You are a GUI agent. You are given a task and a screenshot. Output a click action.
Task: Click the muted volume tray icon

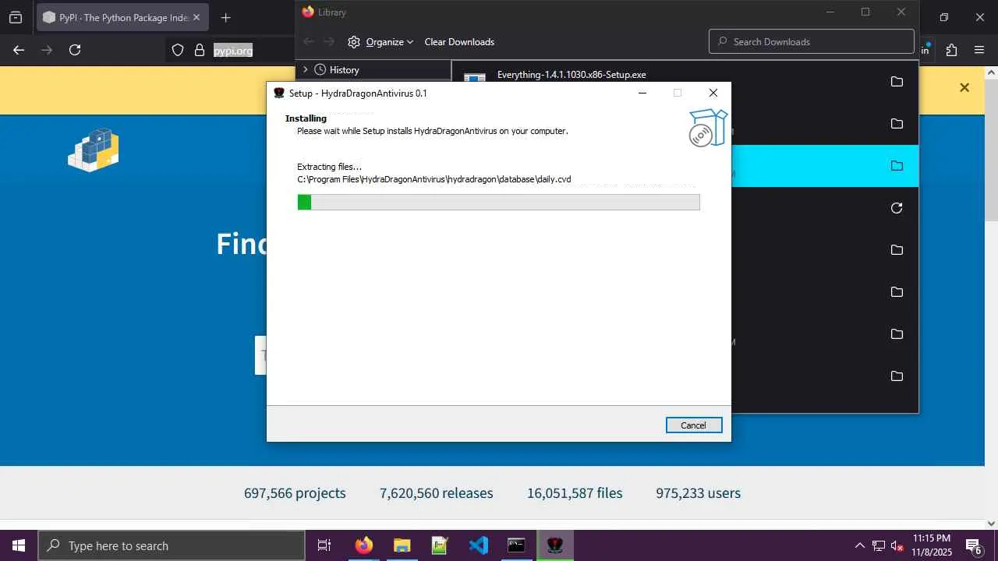897,545
